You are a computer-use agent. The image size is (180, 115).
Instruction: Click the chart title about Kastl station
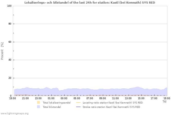(90, 2)
